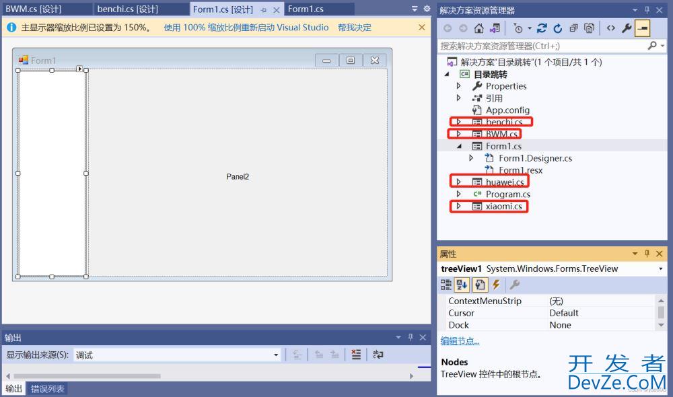The image size is (673, 397).
Task: Open the treeView1 smart tag arrow glyph
Action: coord(79,69)
